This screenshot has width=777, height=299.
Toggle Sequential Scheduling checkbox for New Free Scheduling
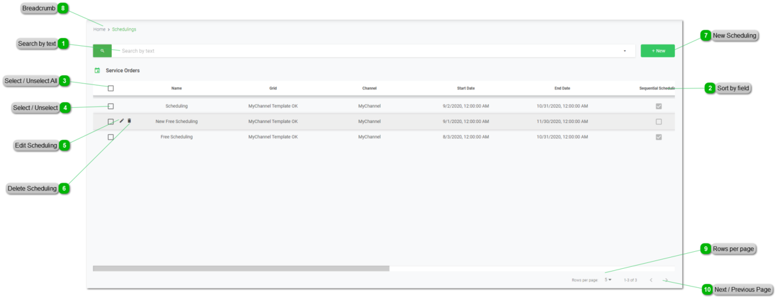point(659,122)
